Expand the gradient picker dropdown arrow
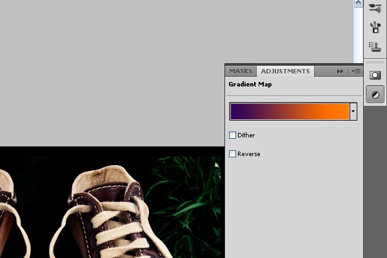The height and width of the screenshot is (258, 387). pyautogui.click(x=353, y=112)
